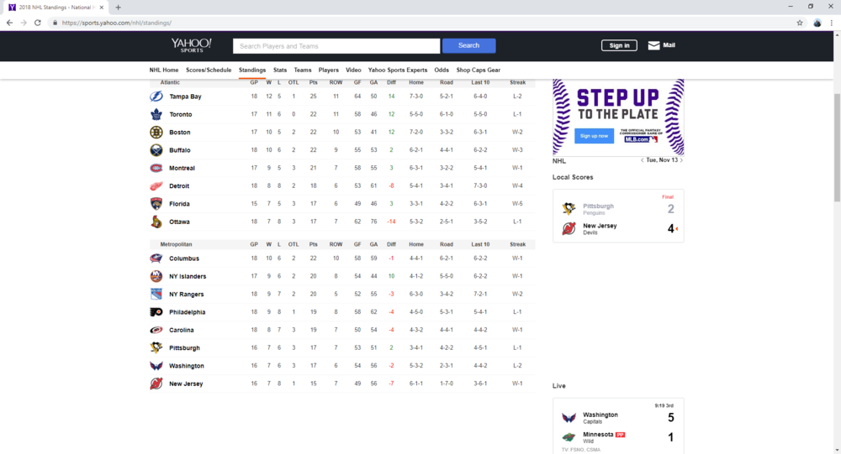
Task: Select the Standings tab
Action: [252, 70]
